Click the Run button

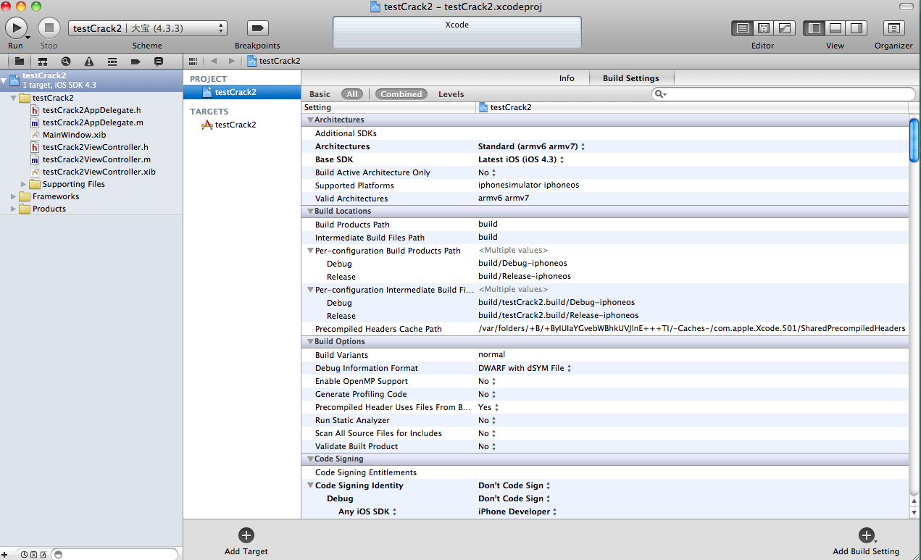tap(16, 28)
